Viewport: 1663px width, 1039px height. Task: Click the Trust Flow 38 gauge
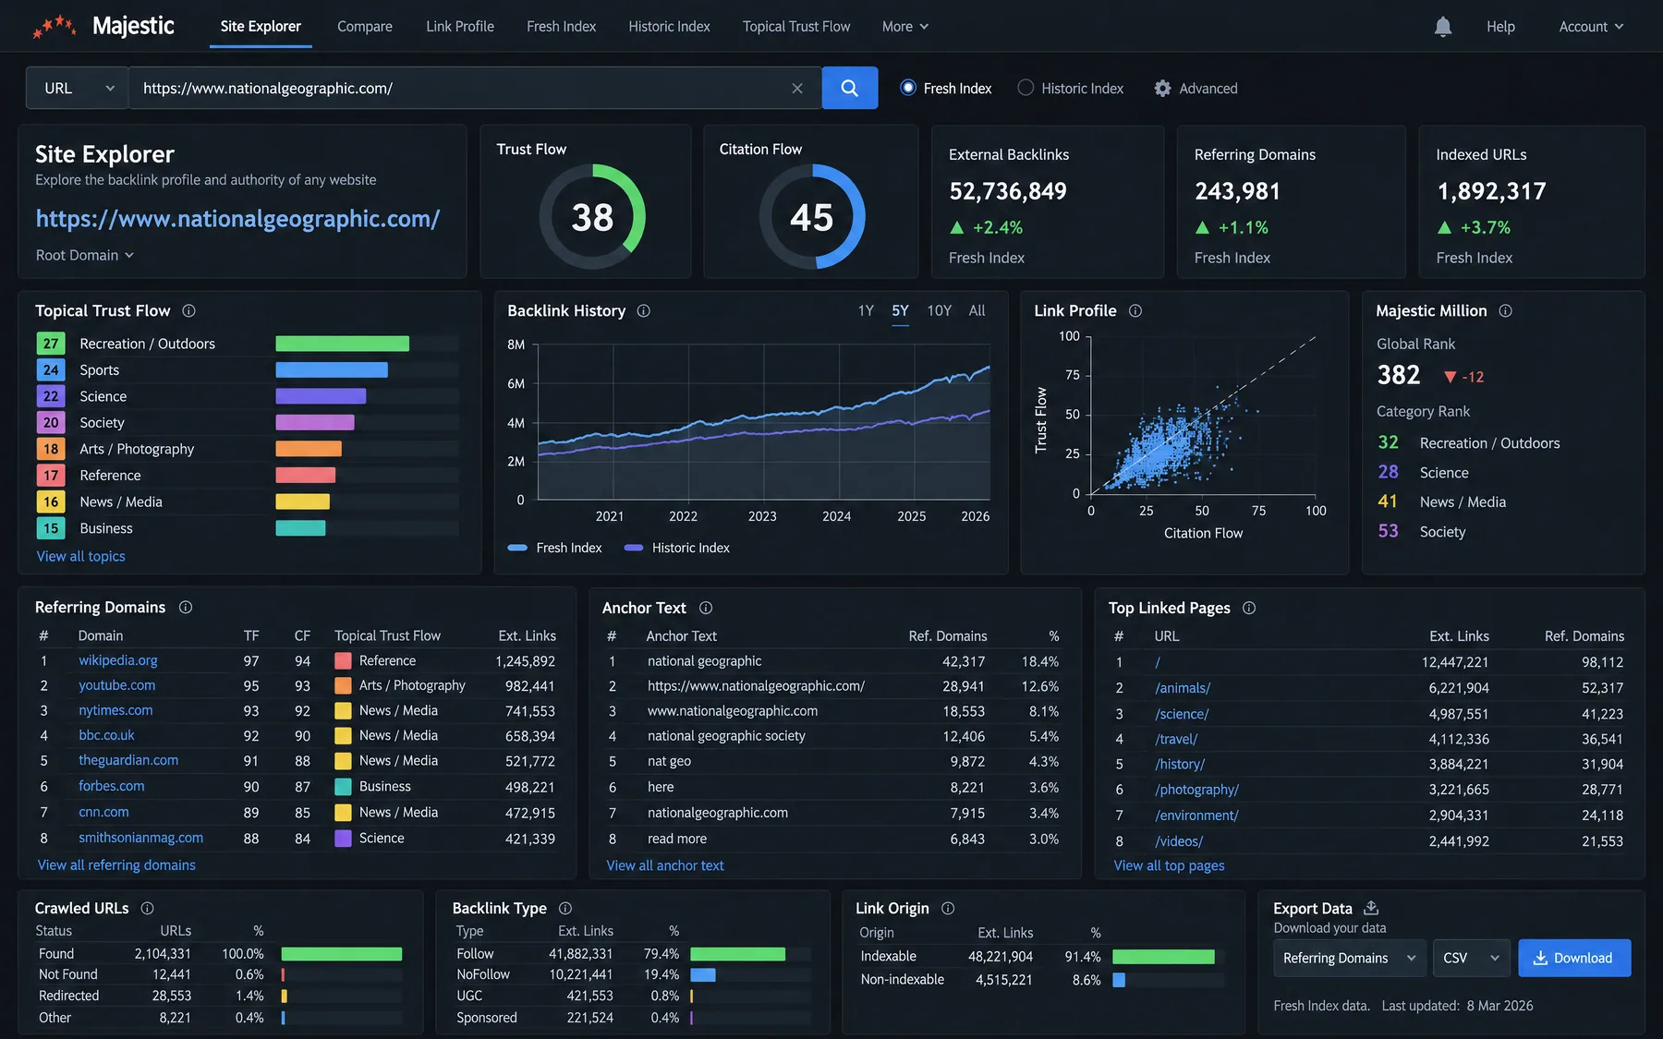coord(592,217)
